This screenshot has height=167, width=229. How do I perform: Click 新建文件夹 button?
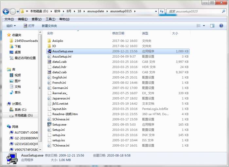(49, 26)
